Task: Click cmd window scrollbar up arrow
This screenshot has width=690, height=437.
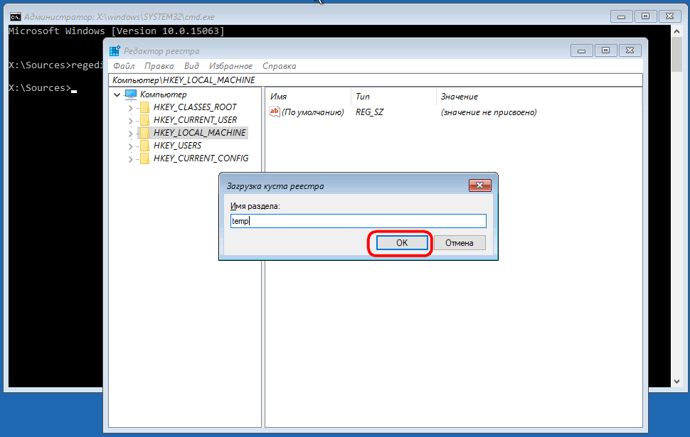Action: [x=676, y=31]
